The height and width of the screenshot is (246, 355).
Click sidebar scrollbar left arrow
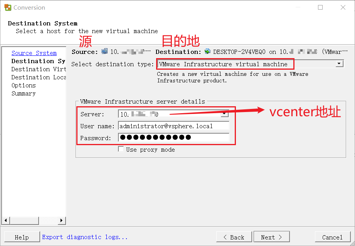[x=6, y=220]
